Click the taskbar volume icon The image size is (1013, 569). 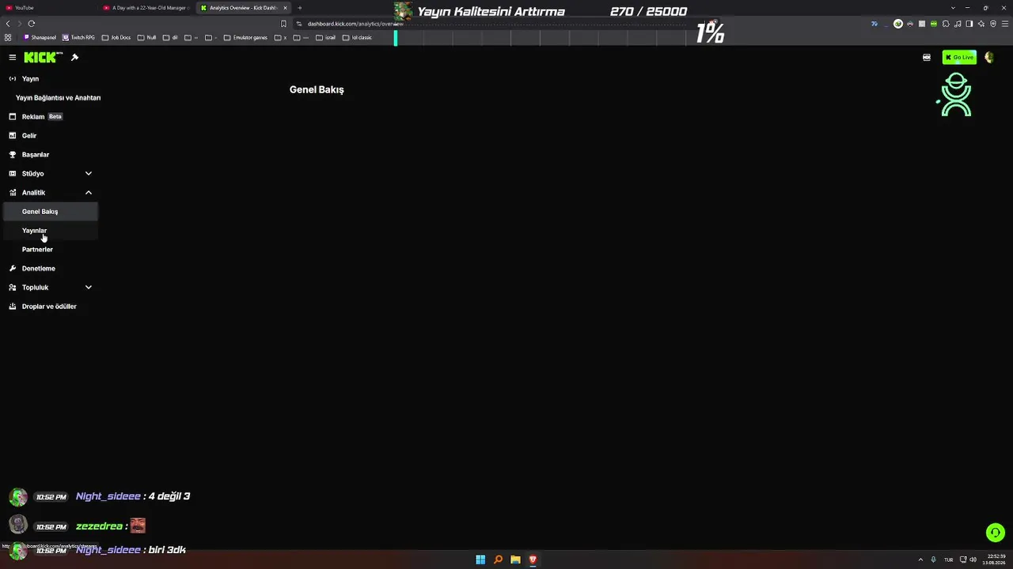(x=973, y=560)
